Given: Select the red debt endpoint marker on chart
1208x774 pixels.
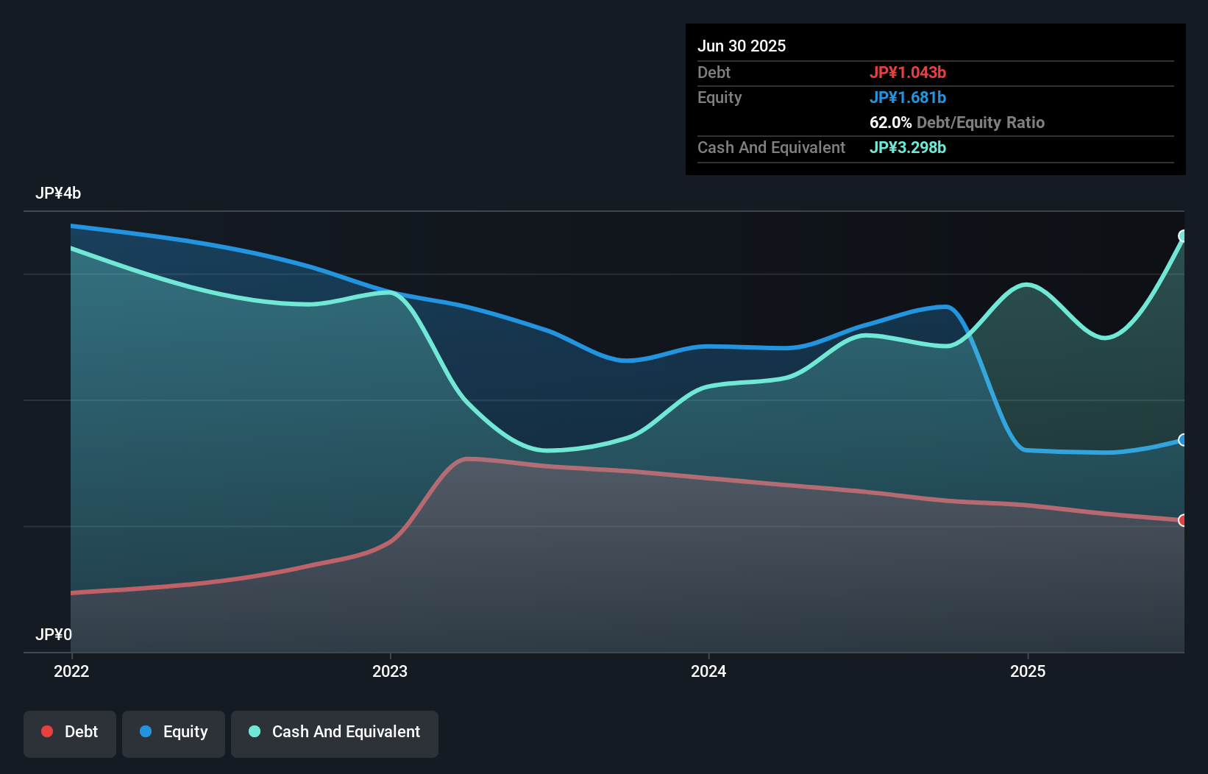Looking at the screenshot, I should click(1183, 520).
